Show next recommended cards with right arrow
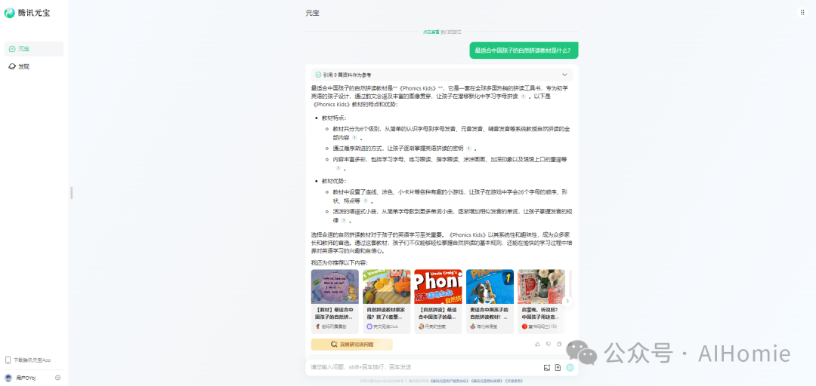This screenshot has width=816, height=386. point(567,301)
